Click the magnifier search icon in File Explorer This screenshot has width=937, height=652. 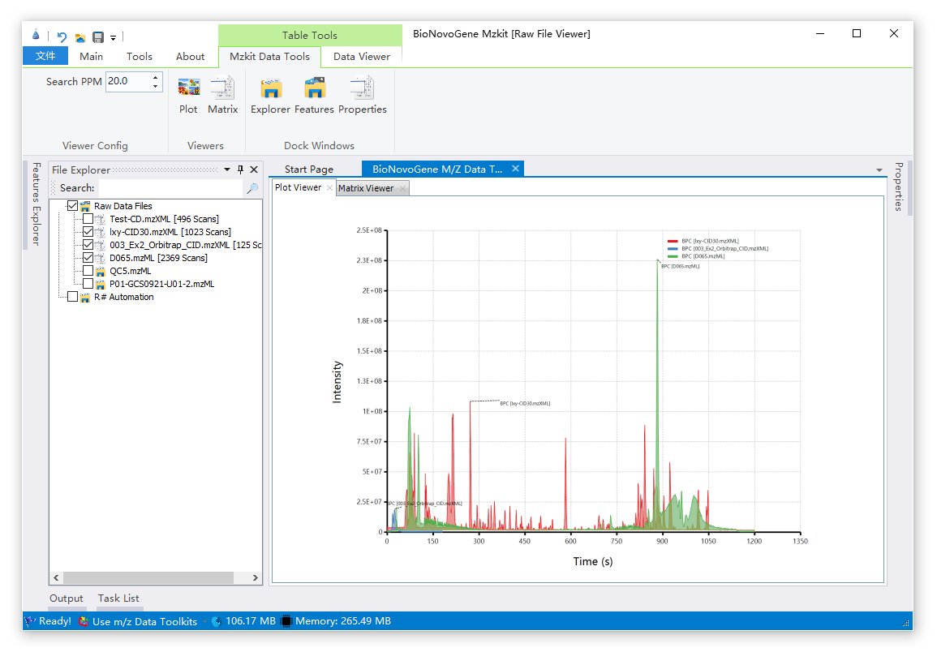pos(252,188)
